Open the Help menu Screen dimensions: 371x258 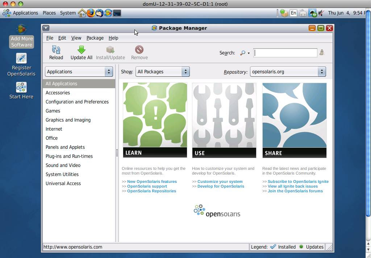click(113, 38)
